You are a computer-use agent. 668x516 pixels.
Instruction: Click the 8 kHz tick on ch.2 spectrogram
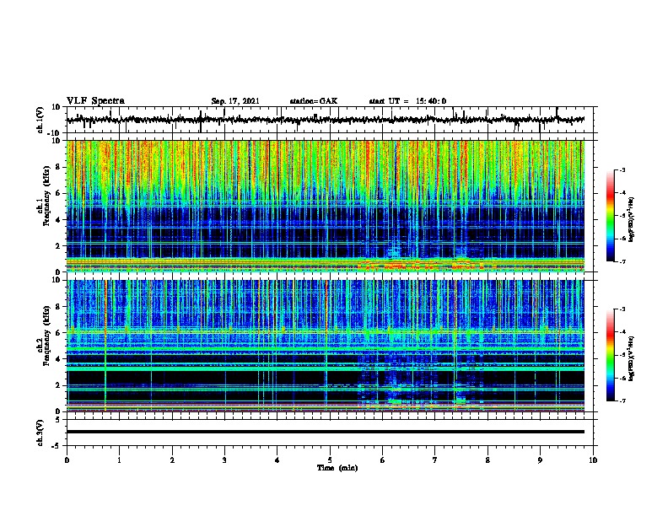click(x=58, y=307)
